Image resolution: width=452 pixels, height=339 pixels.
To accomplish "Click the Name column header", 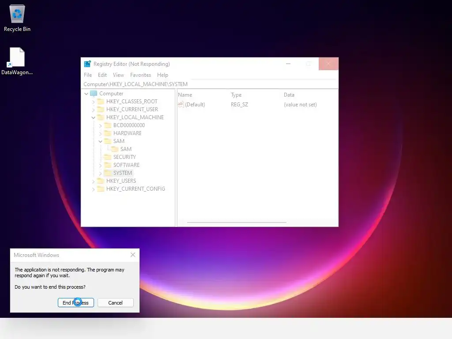I will coord(185,95).
